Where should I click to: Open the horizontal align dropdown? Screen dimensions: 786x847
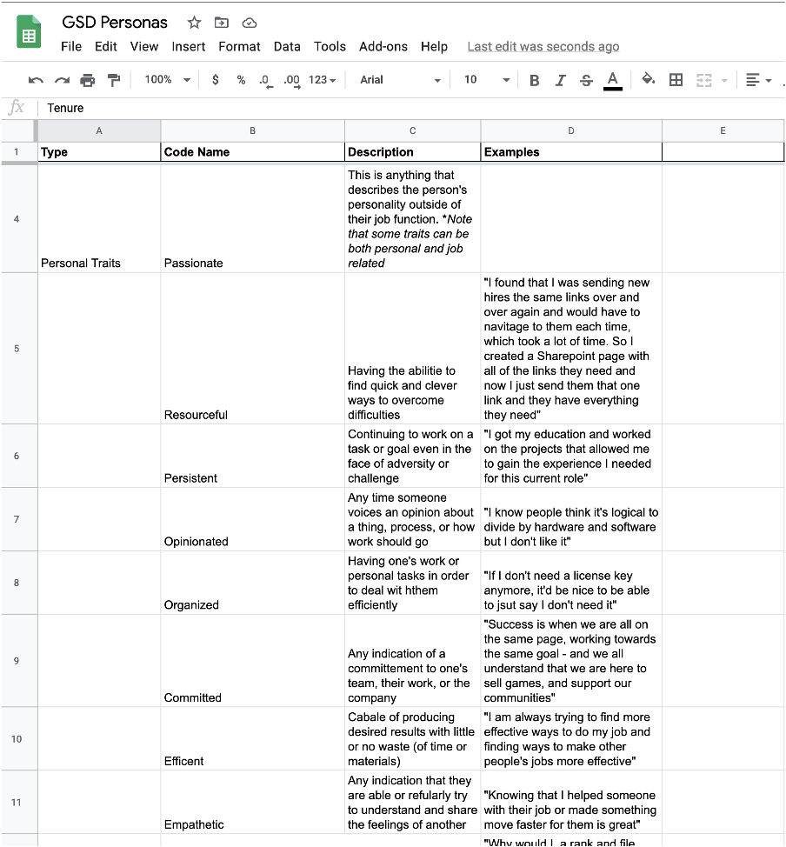coord(758,81)
